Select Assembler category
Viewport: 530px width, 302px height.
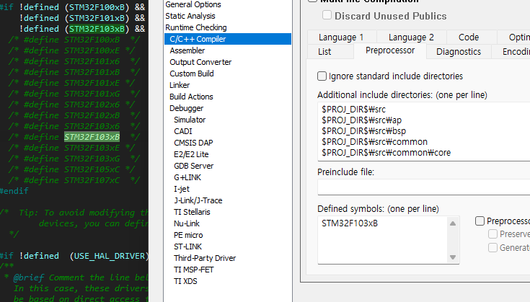point(187,50)
